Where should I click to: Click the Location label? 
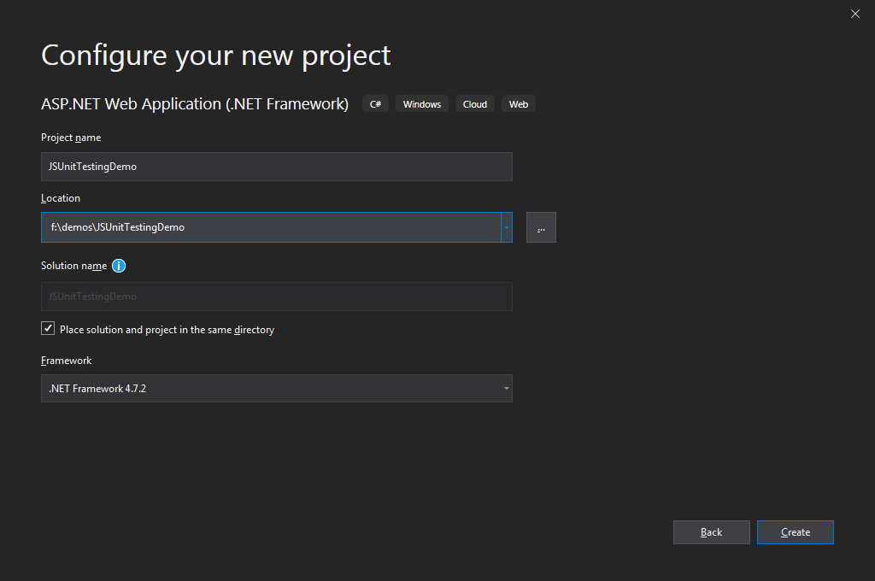point(61,198)
